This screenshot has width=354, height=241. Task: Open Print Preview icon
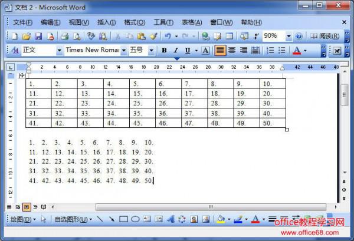77,36
